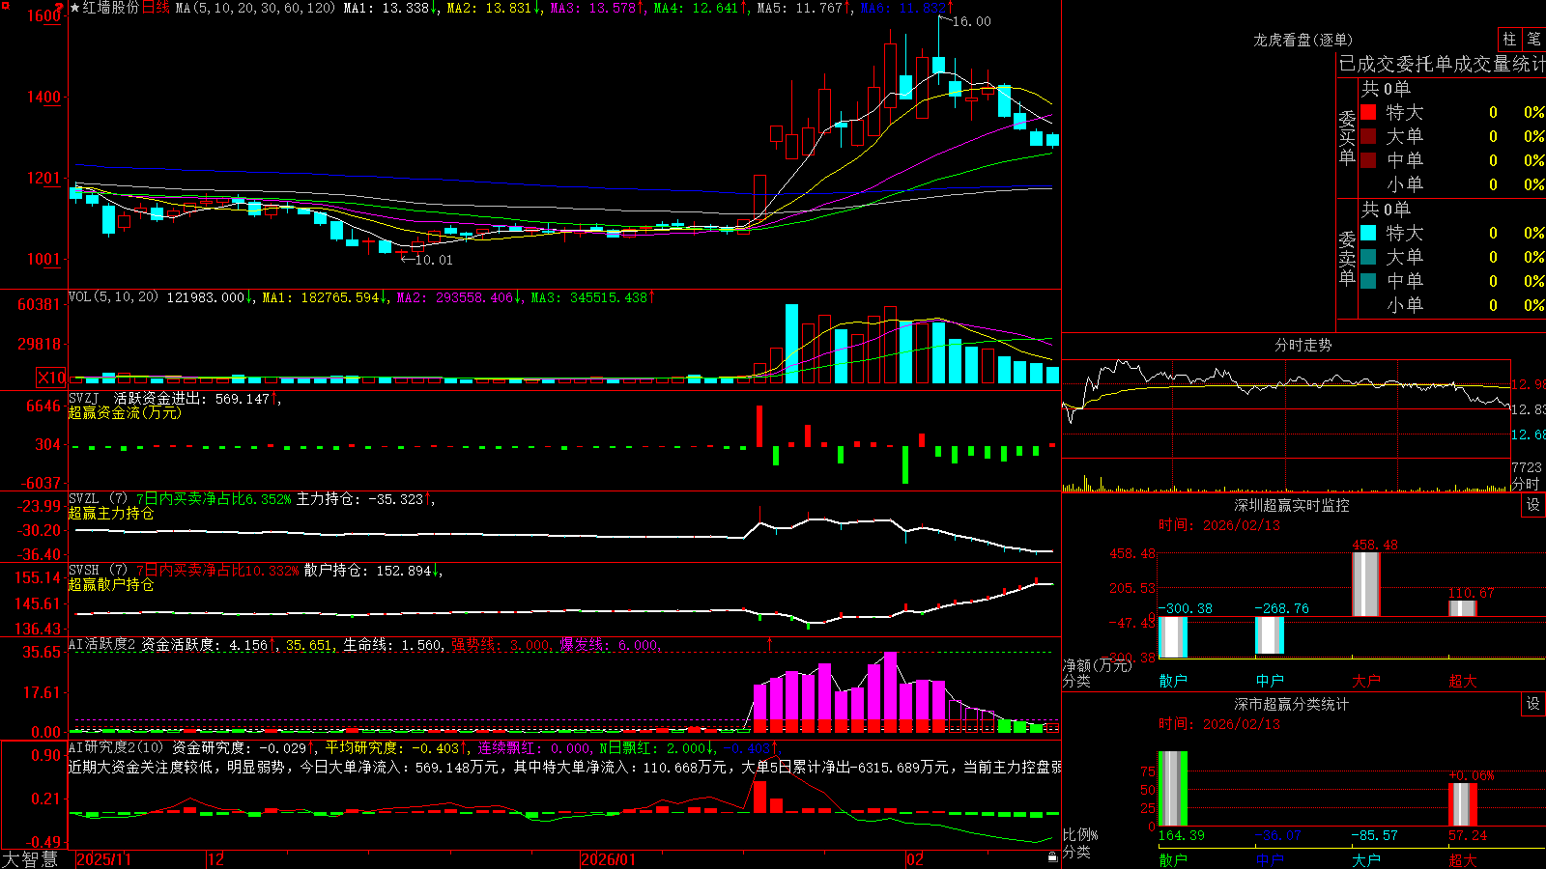
Task: Click the 时间: 2026/02/13 in 实时监控 panel
Action: 1219,525
